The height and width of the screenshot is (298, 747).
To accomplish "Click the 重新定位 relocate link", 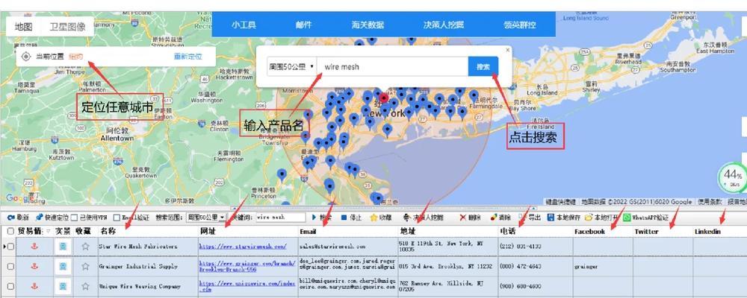I will pyautogui.click(x=187, y=57).
